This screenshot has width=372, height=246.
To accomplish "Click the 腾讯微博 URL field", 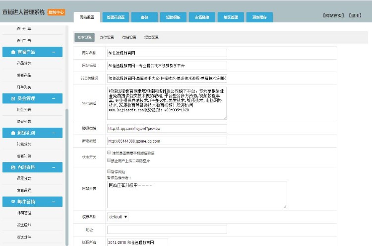I will 167,128.
